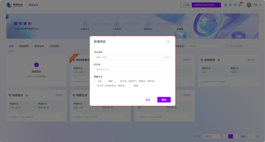Switch to the 我创建的 tab
The image size is (265, 142).
click(24, 46)
